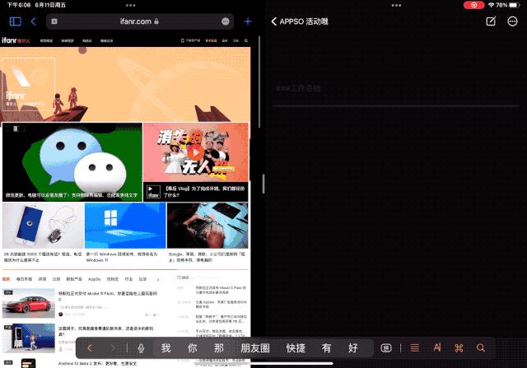527x368 pixels.
Task: Open the WeChat update featured article
Action: [x=72, y=162]
